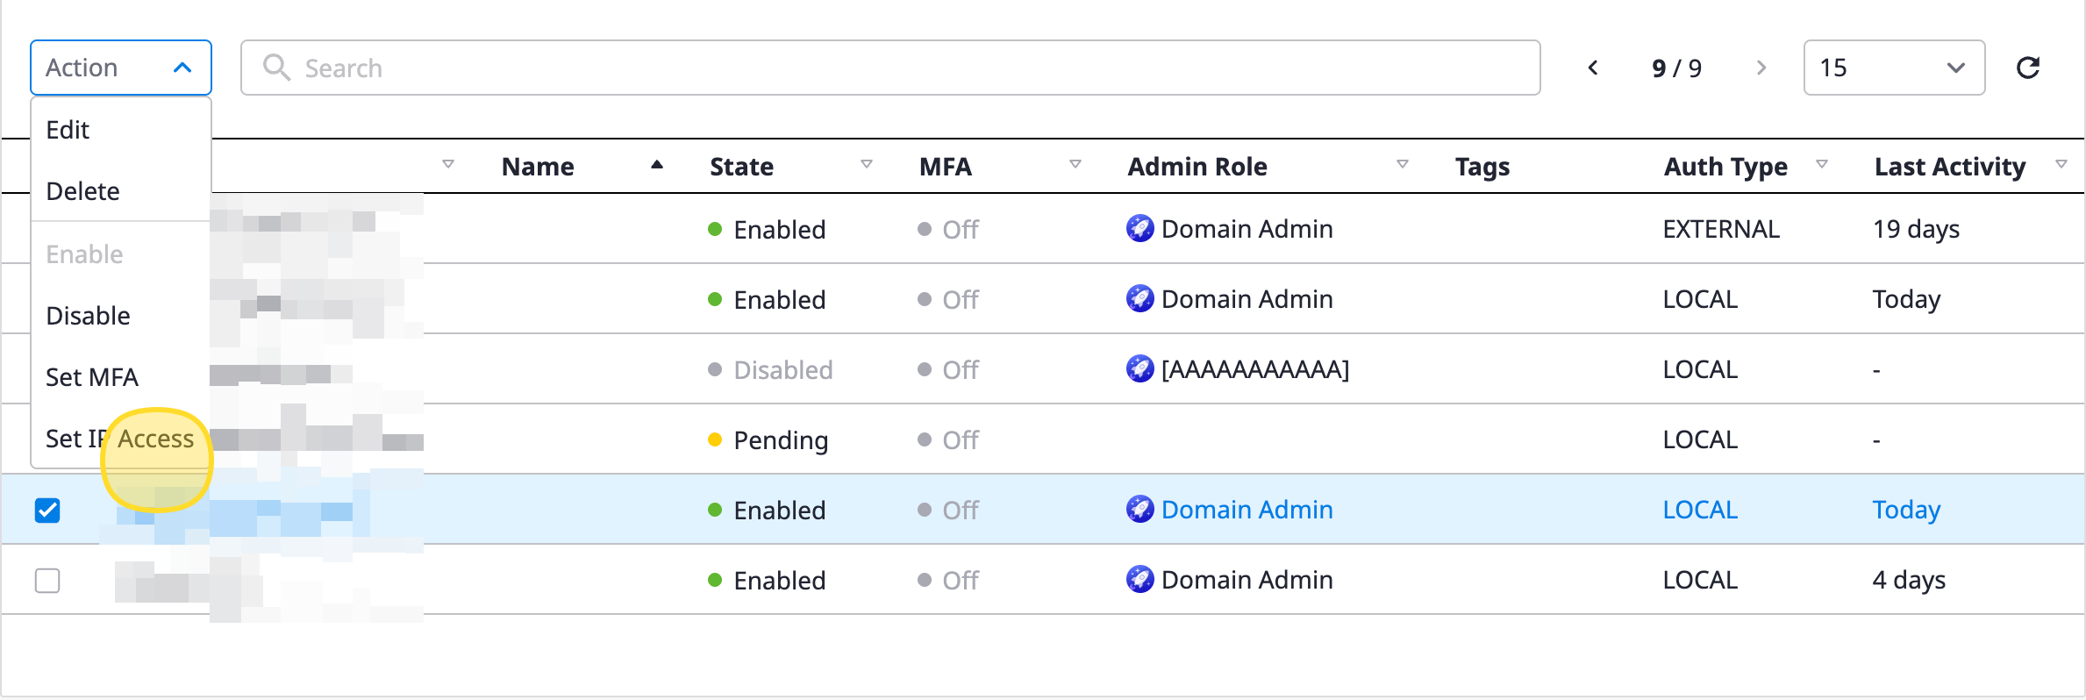Click the search magnifier icon
The width and height of the screenshot is (2086, 700).
pyautogui.click(x=276, y=68)
